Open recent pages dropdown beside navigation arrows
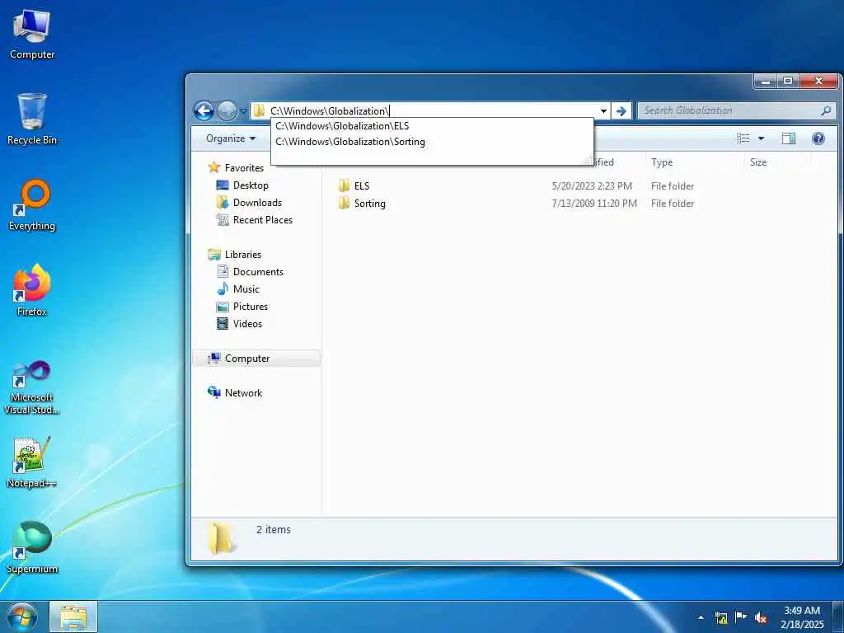844x633 pixels. click(243, 111)
